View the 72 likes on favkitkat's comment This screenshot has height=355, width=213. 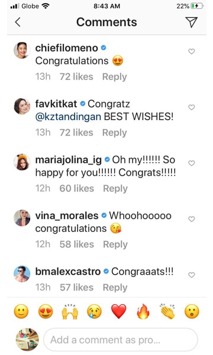click(76, 133)
